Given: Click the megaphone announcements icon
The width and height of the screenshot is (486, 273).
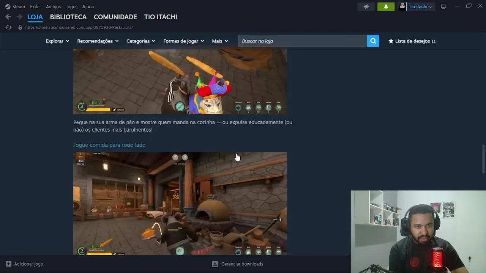Looking at the screenshot, I should [366, 6].
